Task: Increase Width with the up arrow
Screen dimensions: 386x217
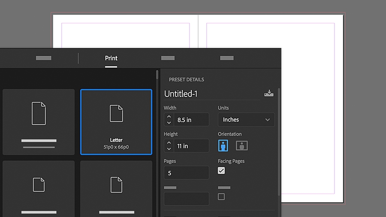Action: tap(169, 117)
